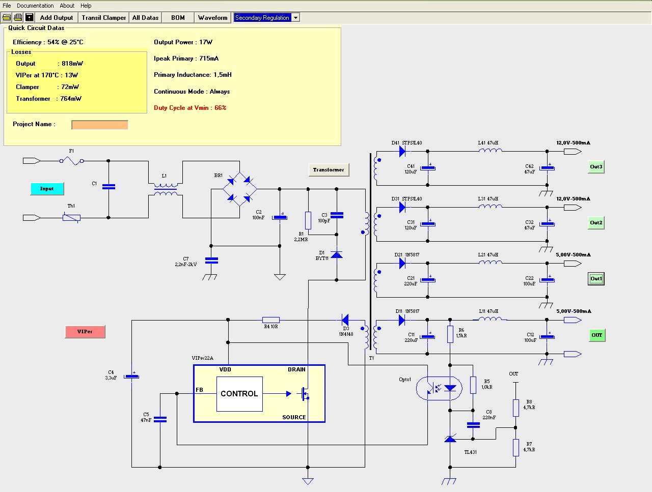Viewport: 652px width, 492px height.
Task: Click the red VIPer button
Action: (85, 332)
